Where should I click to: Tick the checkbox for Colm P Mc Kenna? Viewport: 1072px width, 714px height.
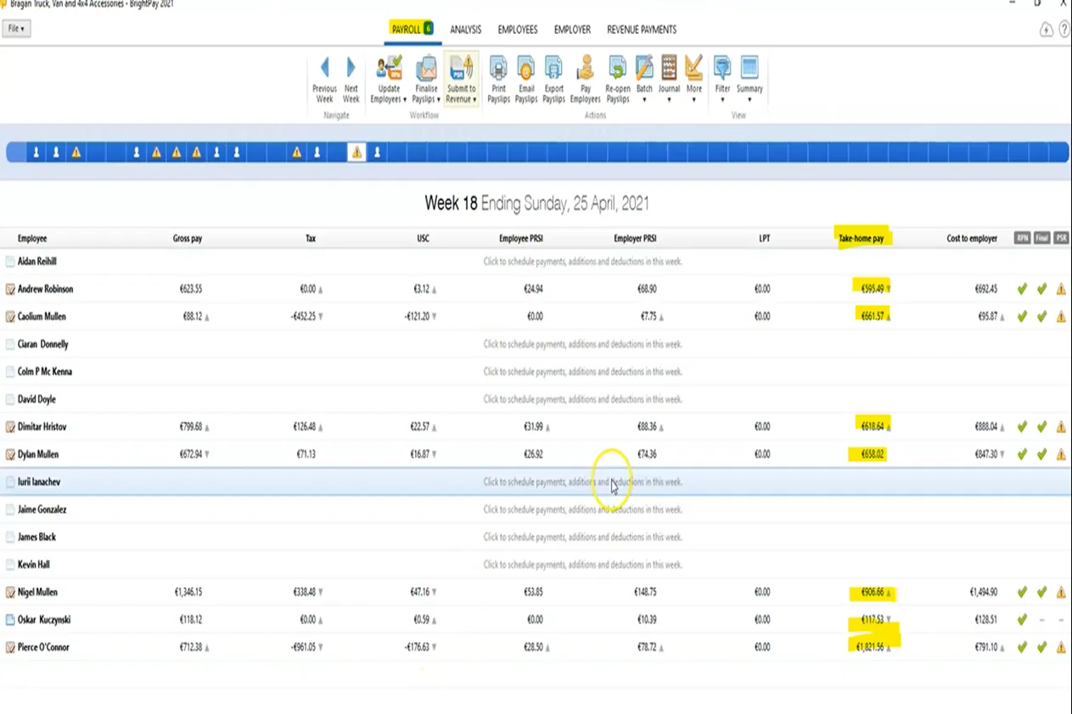(x=10, y=372)
